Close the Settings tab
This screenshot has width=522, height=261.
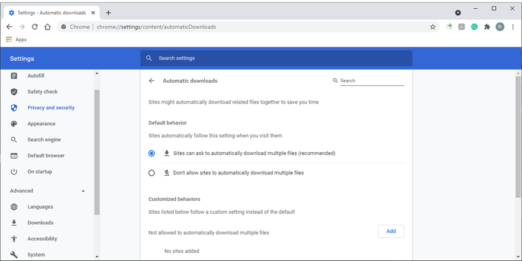[x=93, y=13]
